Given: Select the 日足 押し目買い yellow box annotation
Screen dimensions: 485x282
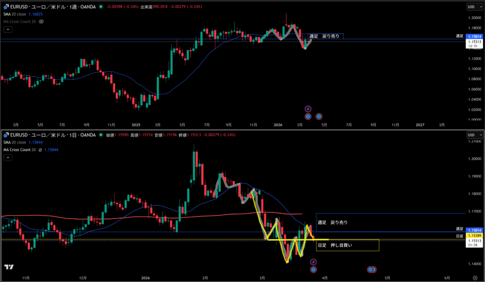Looking at the screenshot, I should pos(347,246).
